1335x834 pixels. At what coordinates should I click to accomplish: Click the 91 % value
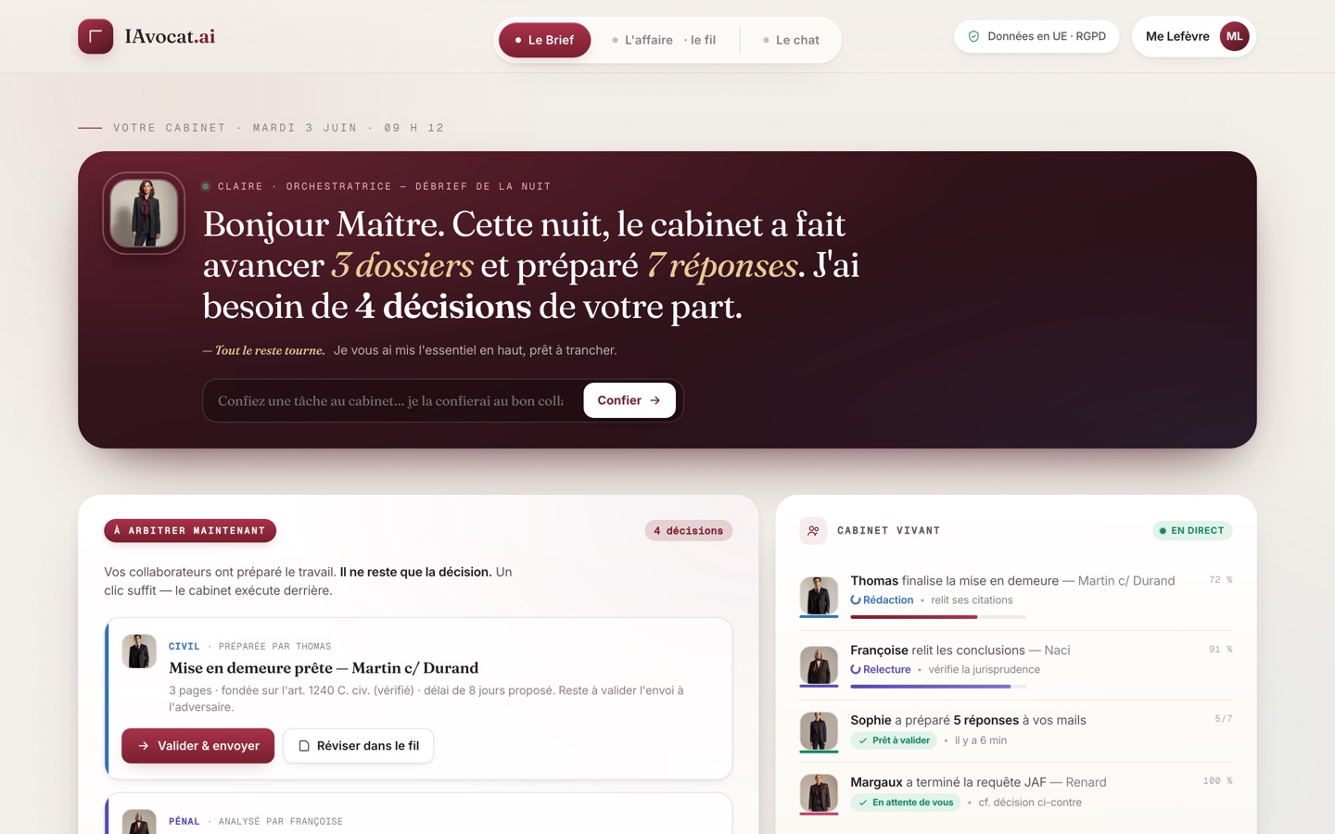coord(1220,650)
